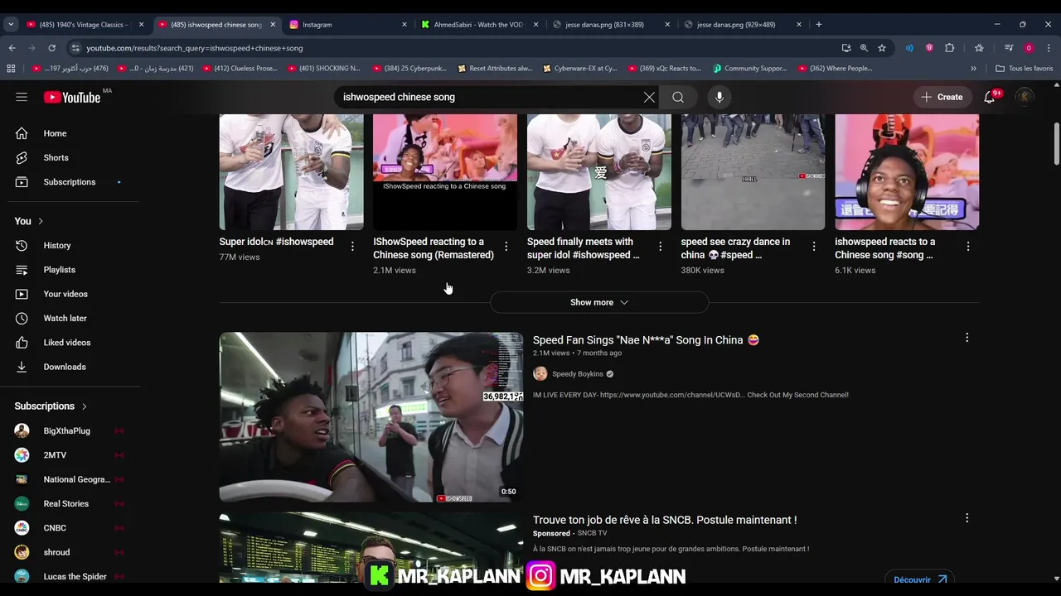
Task: Switch to the Instagram tab
Action: coord(347,24)
